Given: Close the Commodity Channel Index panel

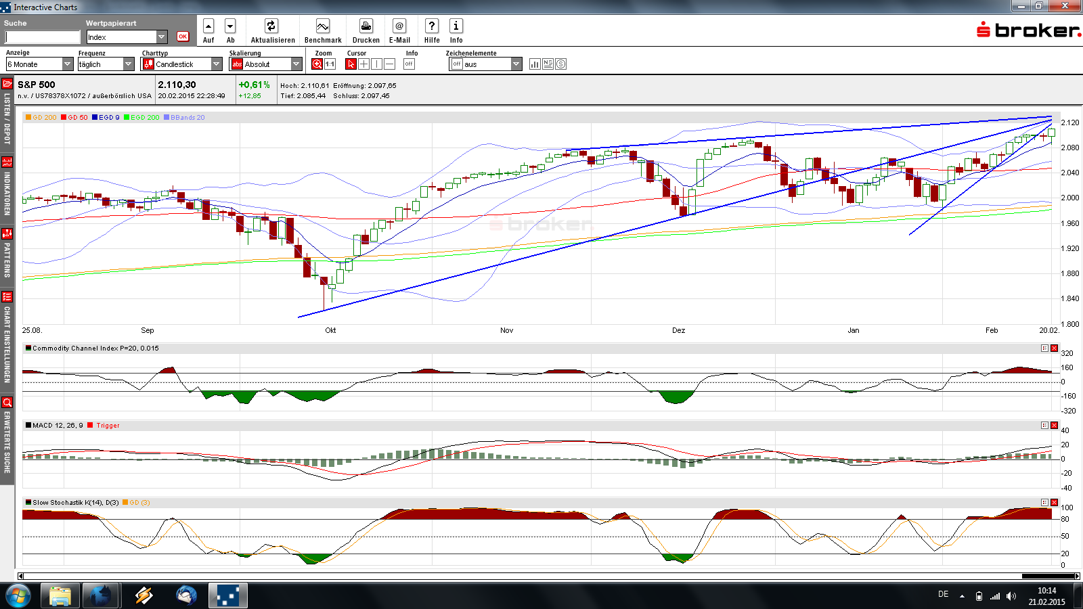Looking at the screenshot, I should tap(1054, 348).
